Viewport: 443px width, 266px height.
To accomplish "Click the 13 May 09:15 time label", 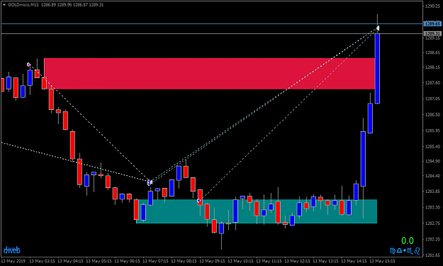I will (212, 261).
